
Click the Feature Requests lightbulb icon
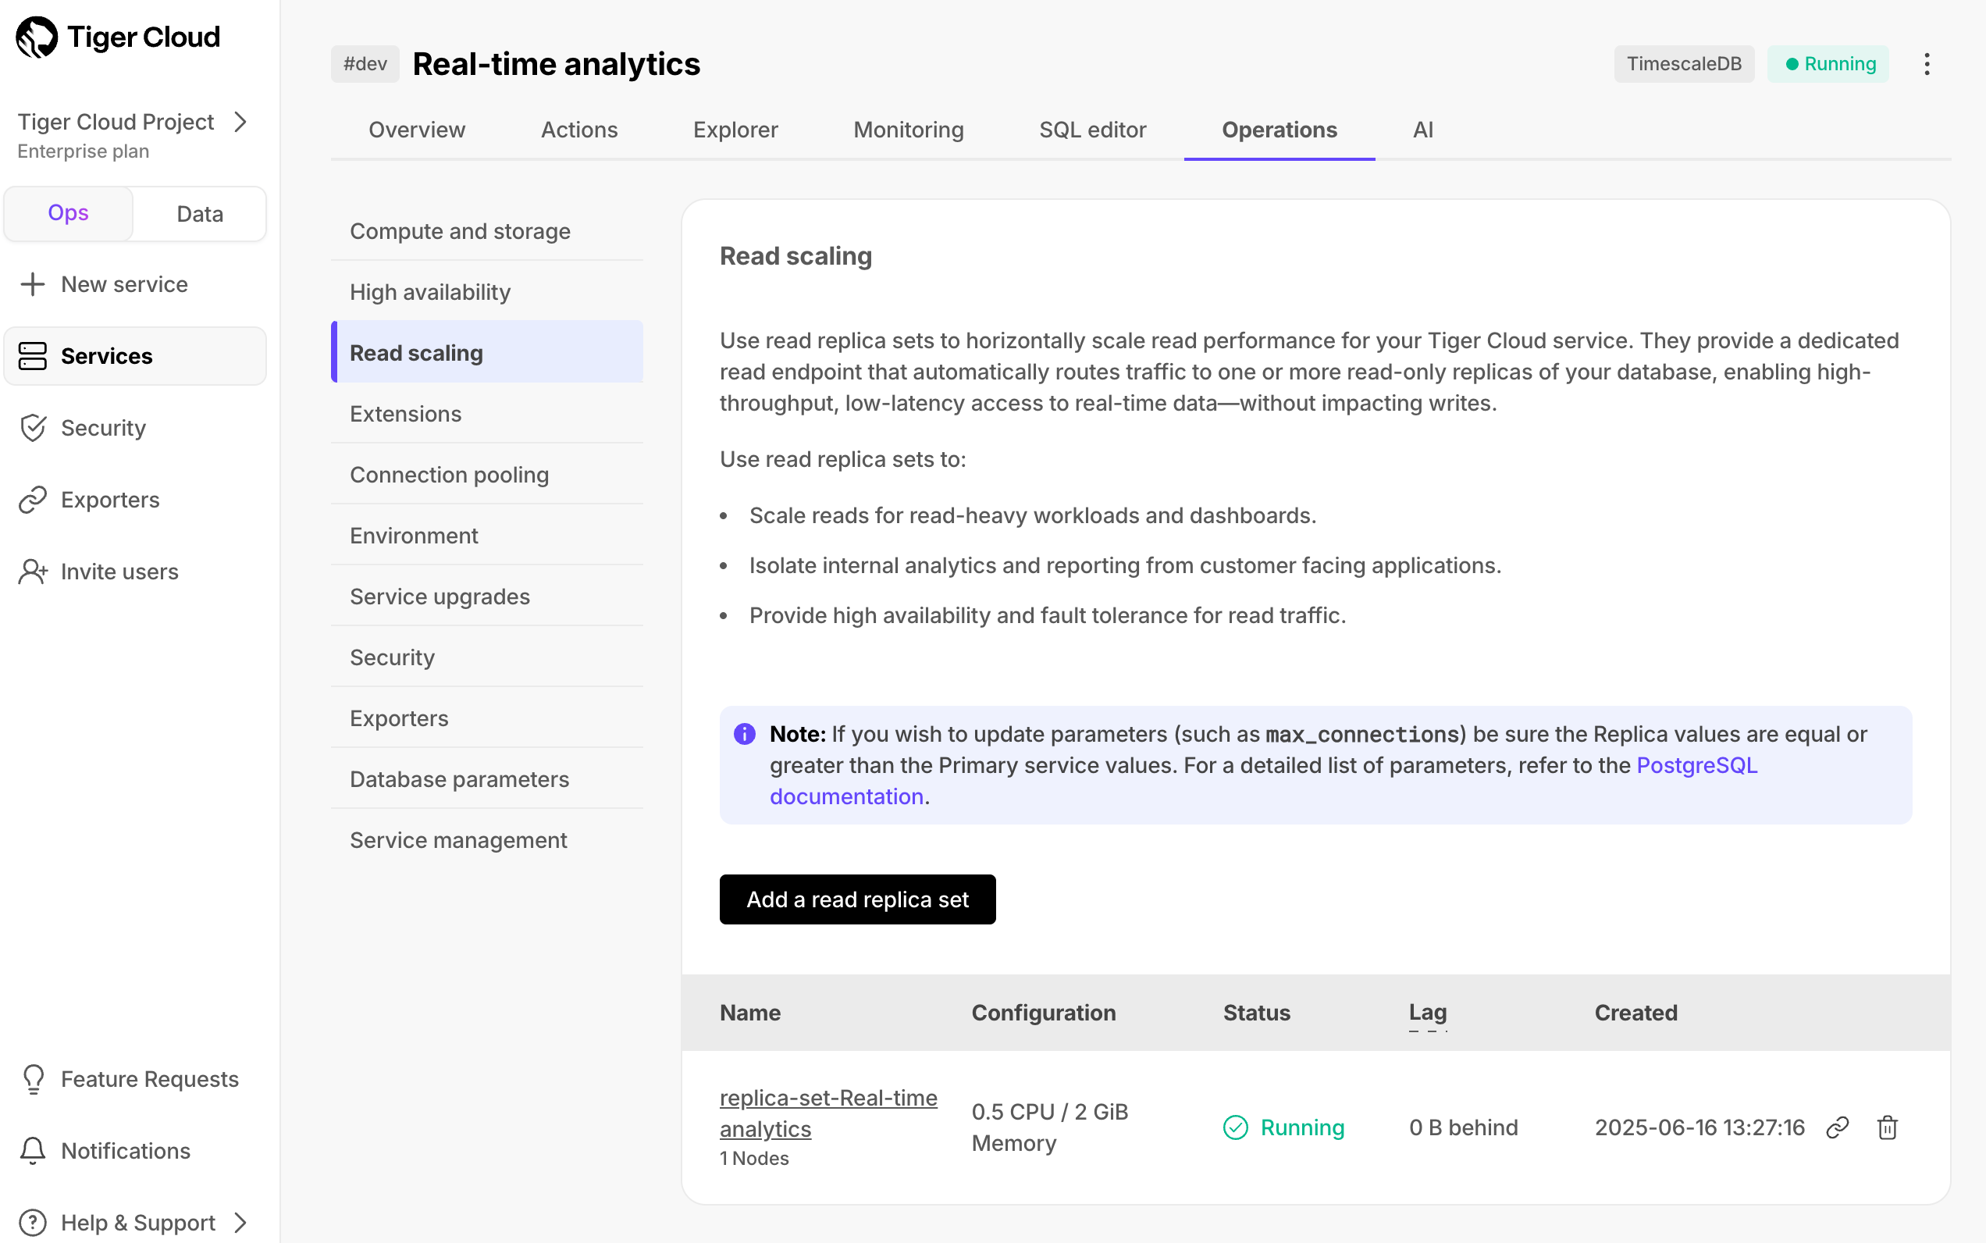(x=33, y=1078)
